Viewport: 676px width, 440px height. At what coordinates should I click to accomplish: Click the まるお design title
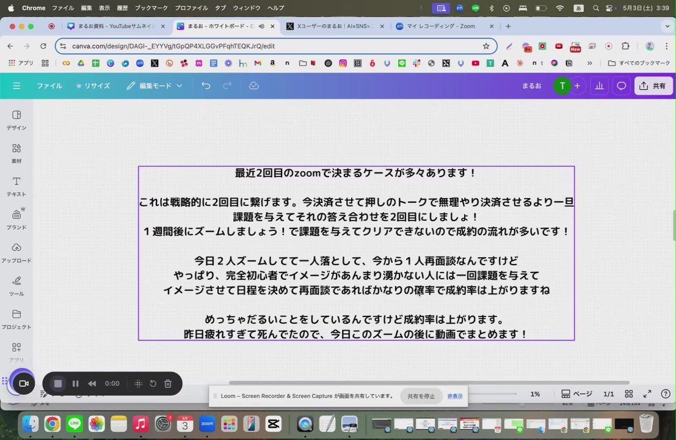tap(531, 86)
